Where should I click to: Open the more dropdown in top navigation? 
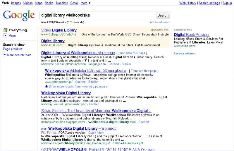coord(85,3)
